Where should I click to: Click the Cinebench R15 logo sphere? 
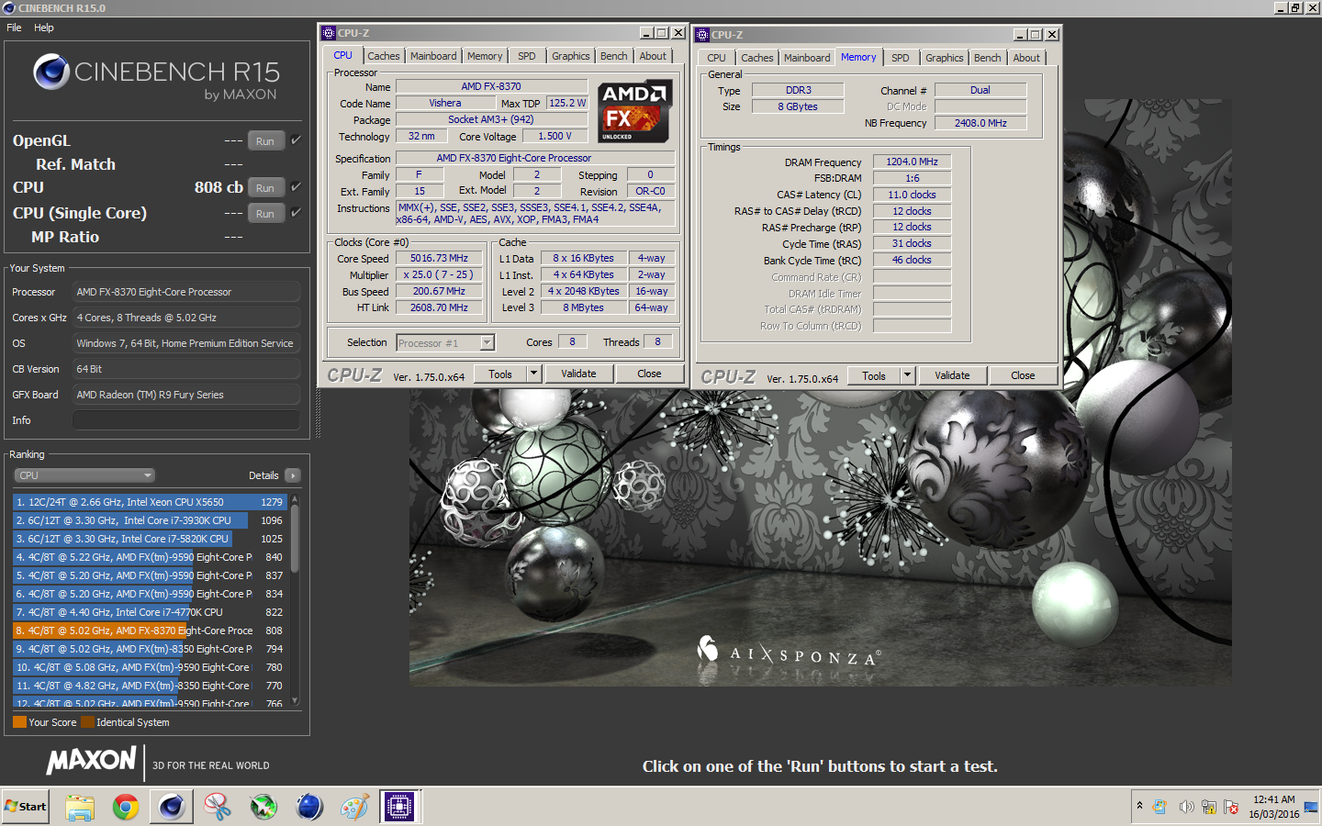51,72
